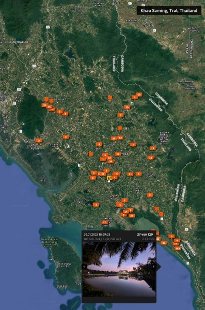Open the photo cluster pin labeled 17 on the coast
This screenshot has height=310, width=205.
point(105,222)
